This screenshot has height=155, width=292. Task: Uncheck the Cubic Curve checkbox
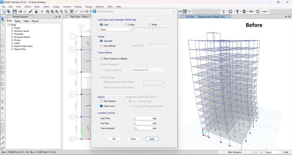[101, 106]
